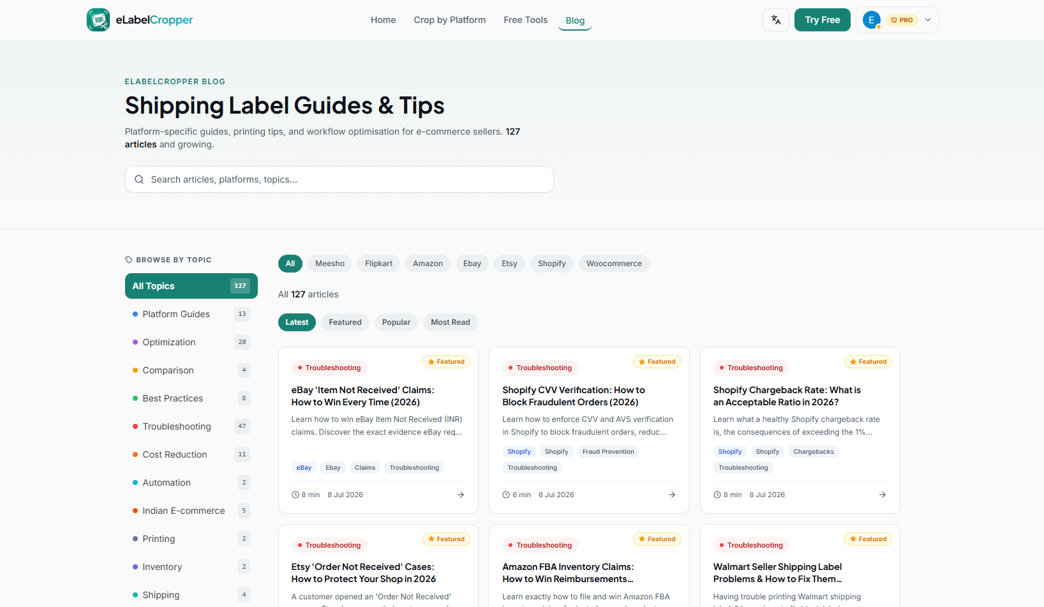
Task: Filter articles by Ebay
Action: pos(472,264)
